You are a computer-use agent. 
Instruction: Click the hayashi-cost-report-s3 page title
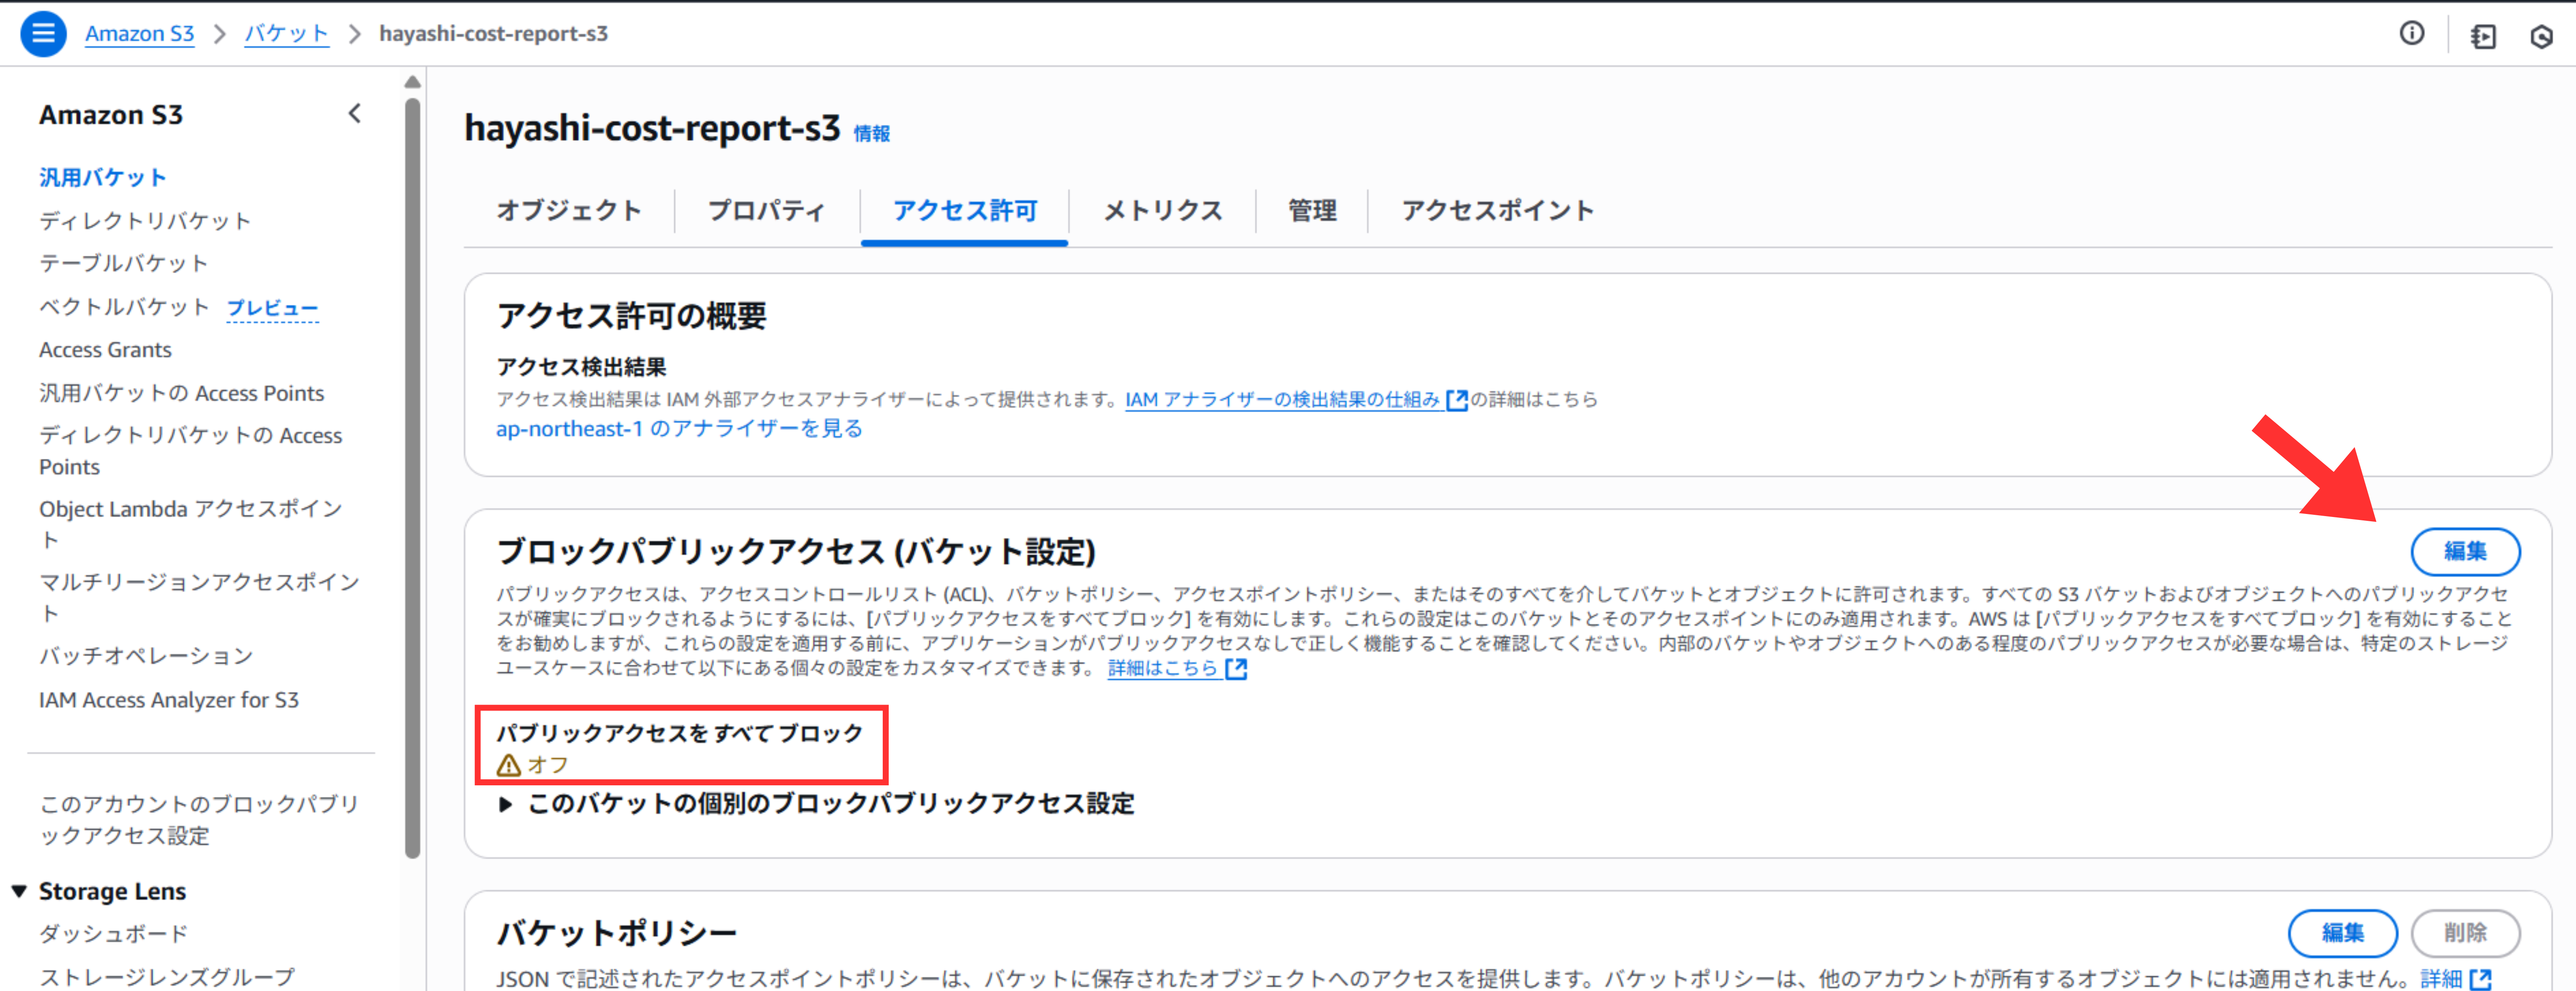point(652,129)
